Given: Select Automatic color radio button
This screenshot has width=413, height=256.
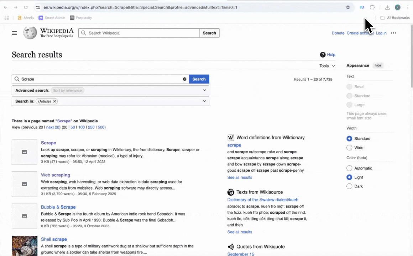Looking at the screenshot, I should [349, 168].
